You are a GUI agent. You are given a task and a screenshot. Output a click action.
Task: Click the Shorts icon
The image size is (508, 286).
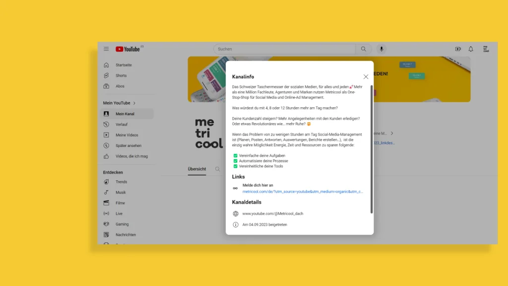106,75
